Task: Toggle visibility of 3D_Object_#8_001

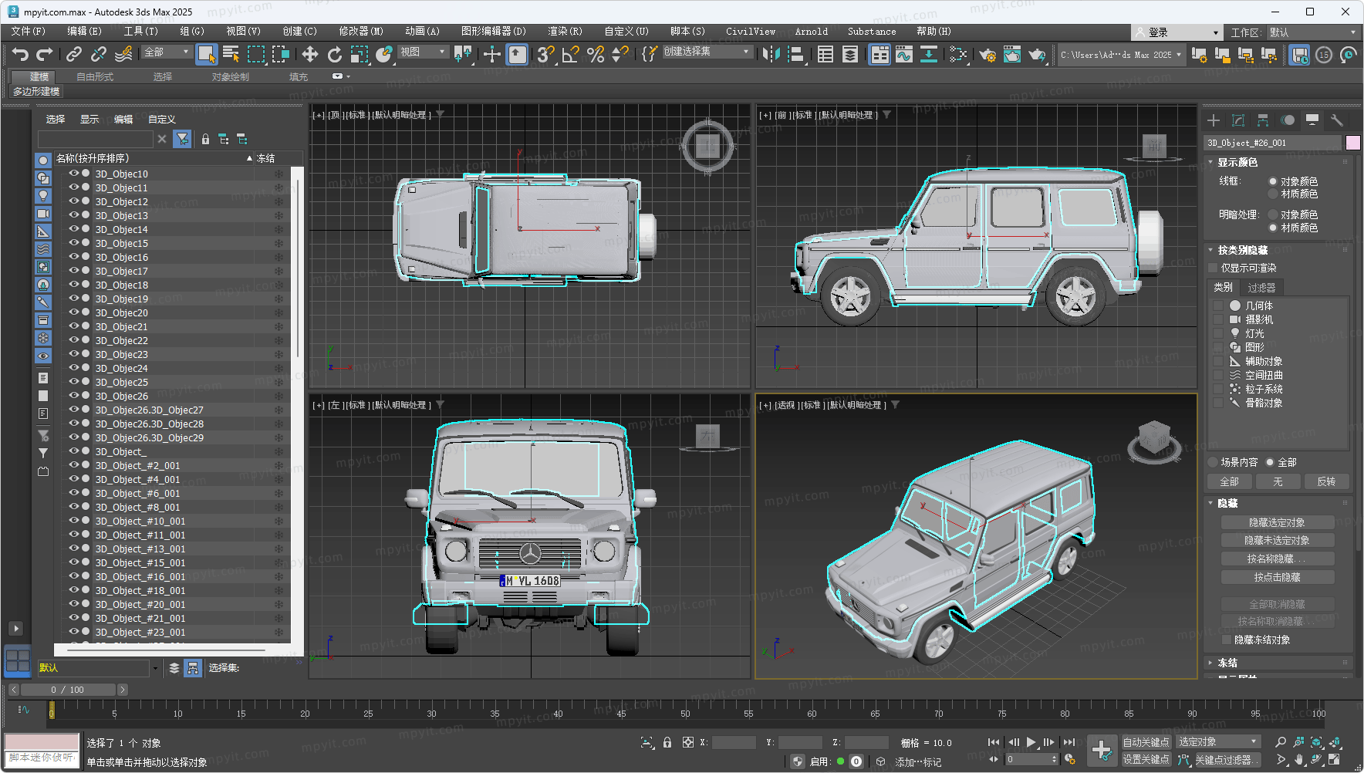Action: (74, 507)
